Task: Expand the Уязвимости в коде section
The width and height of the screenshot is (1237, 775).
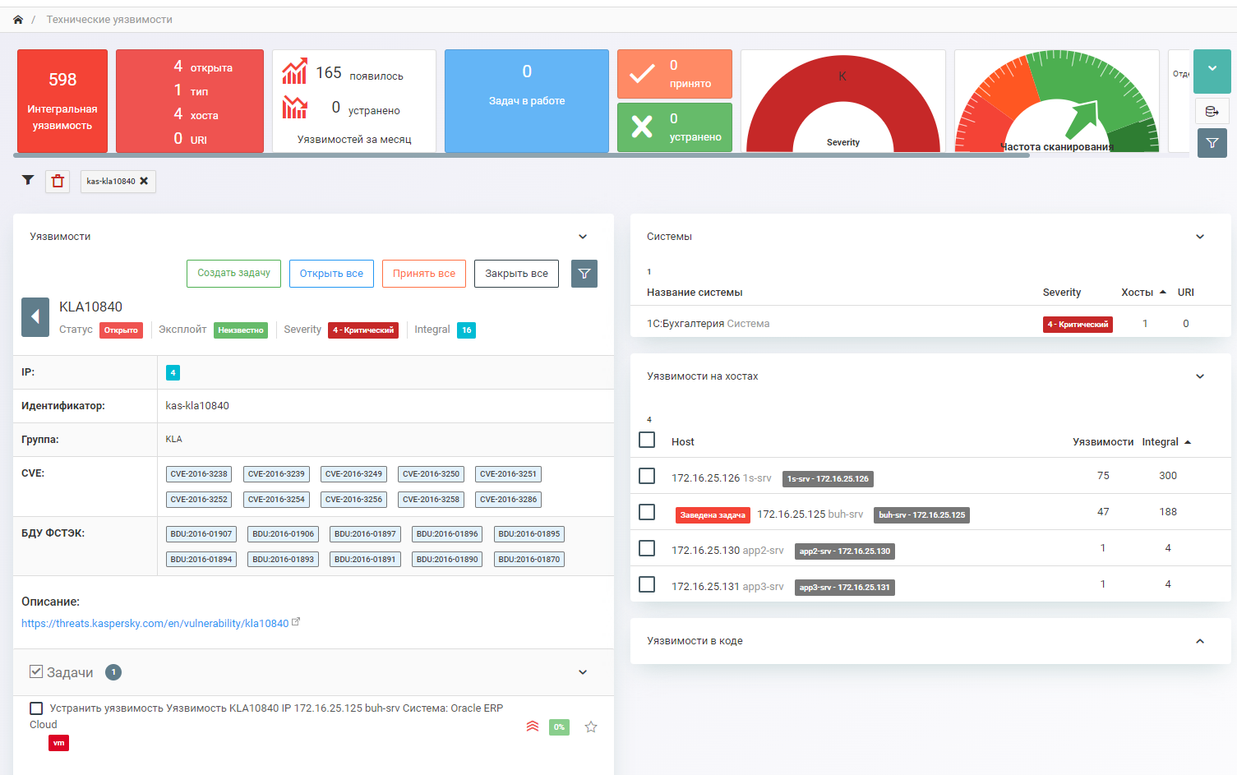Action: point(1200,641)
